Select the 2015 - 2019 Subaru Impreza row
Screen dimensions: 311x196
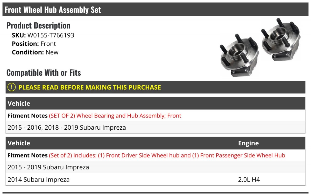pyautogui.click(x=48, y=167)
